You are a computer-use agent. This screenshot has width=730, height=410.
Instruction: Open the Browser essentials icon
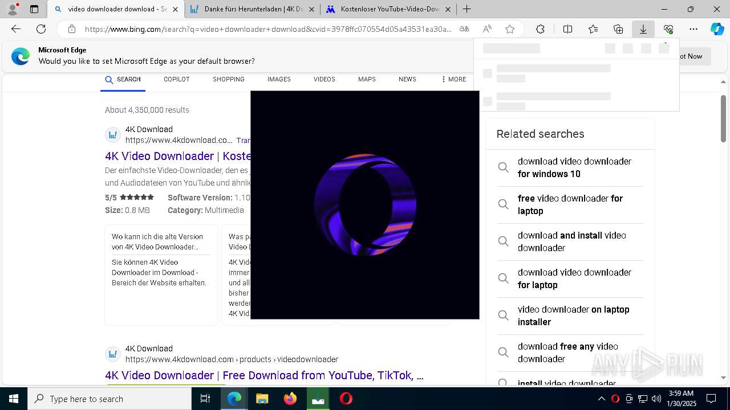(668, 29)
